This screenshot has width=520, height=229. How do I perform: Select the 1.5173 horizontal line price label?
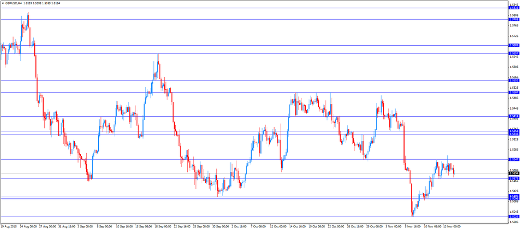click(x=513, y=179)
